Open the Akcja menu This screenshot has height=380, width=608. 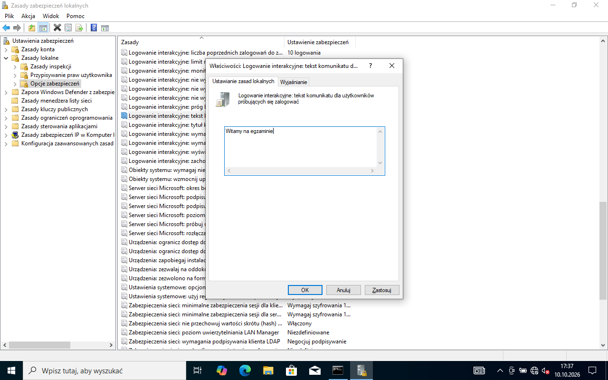click(28, 16)
